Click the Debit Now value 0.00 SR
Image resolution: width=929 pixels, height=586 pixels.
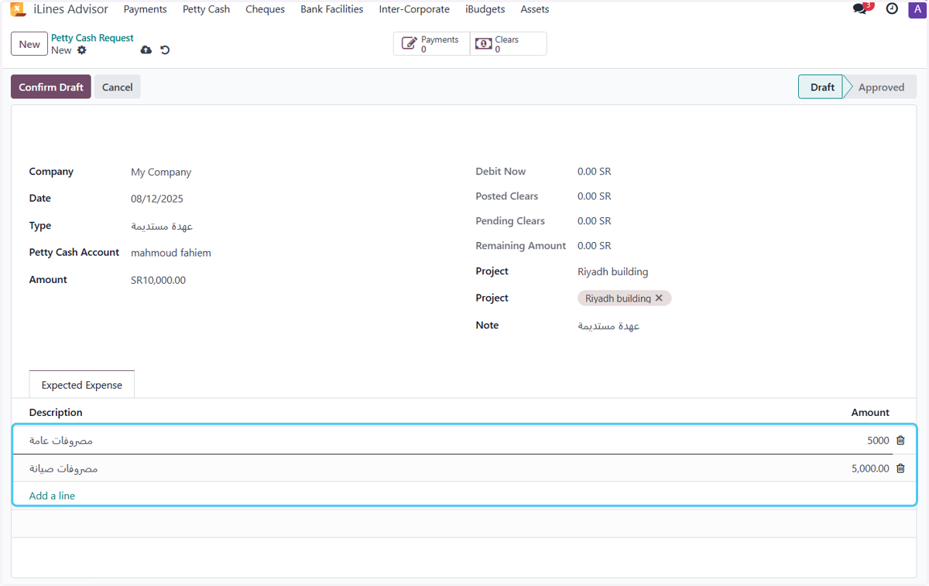tap(595, 172)
